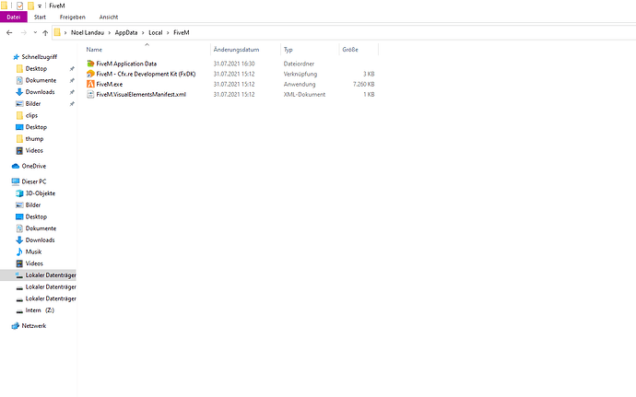Screen dimensions: 636x397
Task: Click the FiveM breadcrumb in address bar
Action: (182, 32)
